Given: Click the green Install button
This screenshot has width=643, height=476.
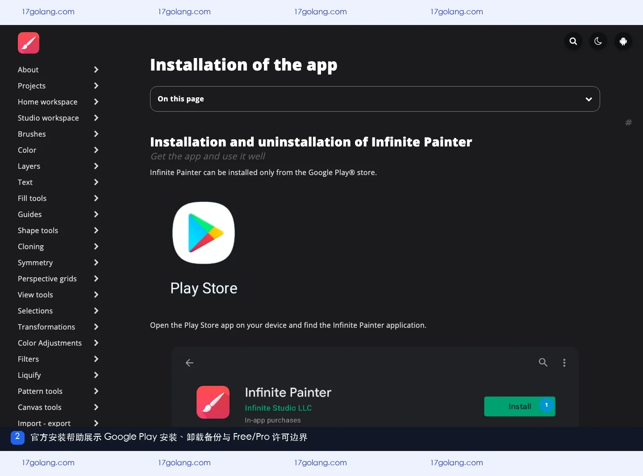Looking at the screenshot, I should pyautogui.click(x=520, y=406).
